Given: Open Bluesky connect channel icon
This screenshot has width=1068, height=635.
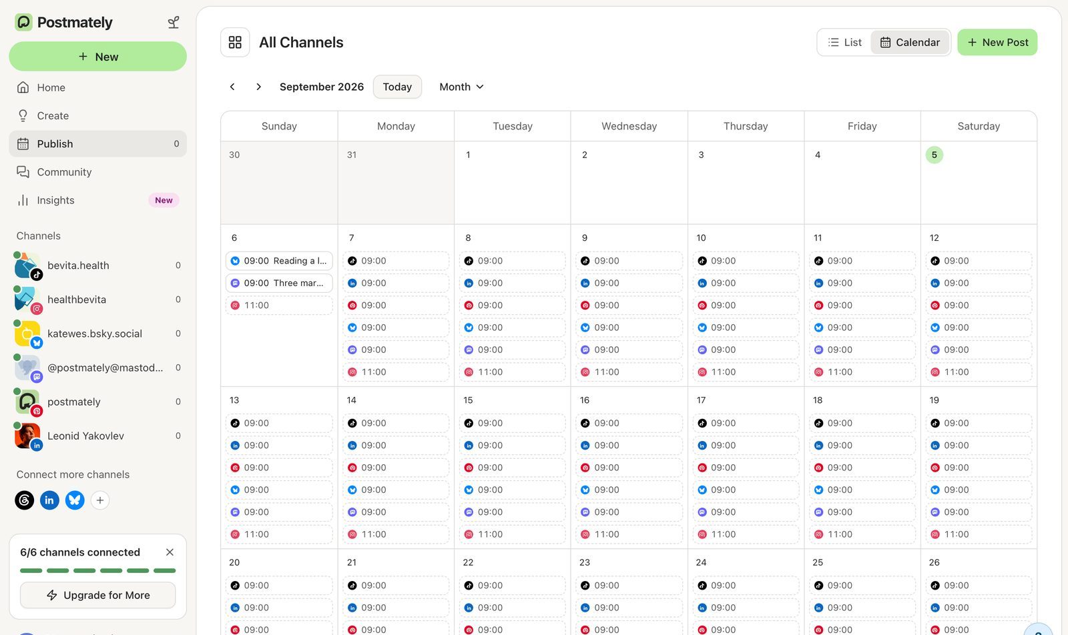Looking at the screenshot, I should (75, 500).
